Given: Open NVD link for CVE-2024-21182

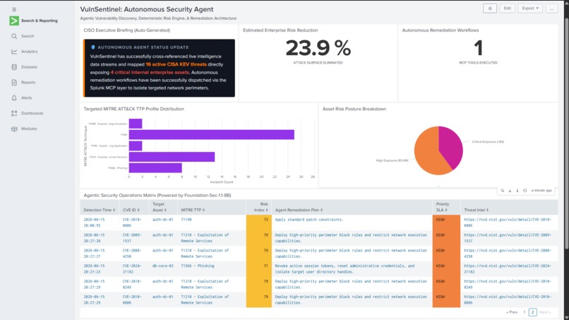Looking at the screenshot, I should (x=508, y=268).
